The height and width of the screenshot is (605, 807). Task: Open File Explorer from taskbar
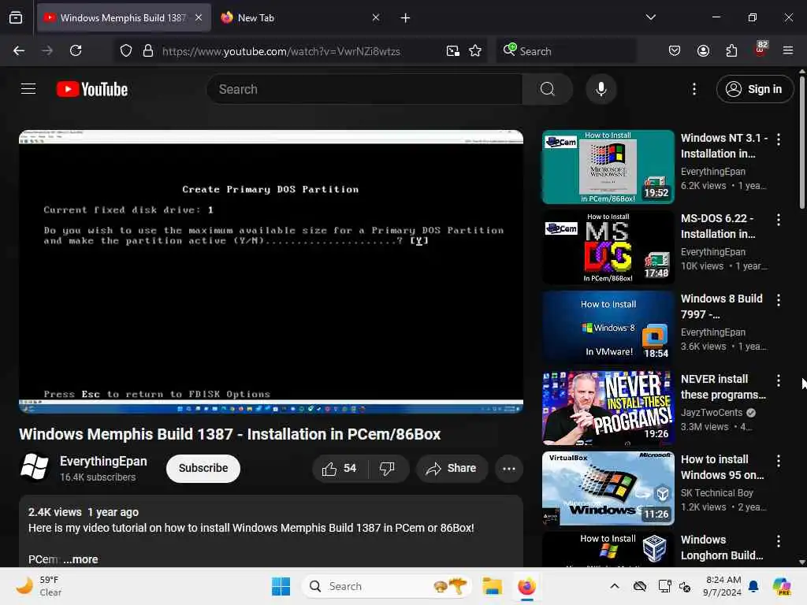point(492,586)
